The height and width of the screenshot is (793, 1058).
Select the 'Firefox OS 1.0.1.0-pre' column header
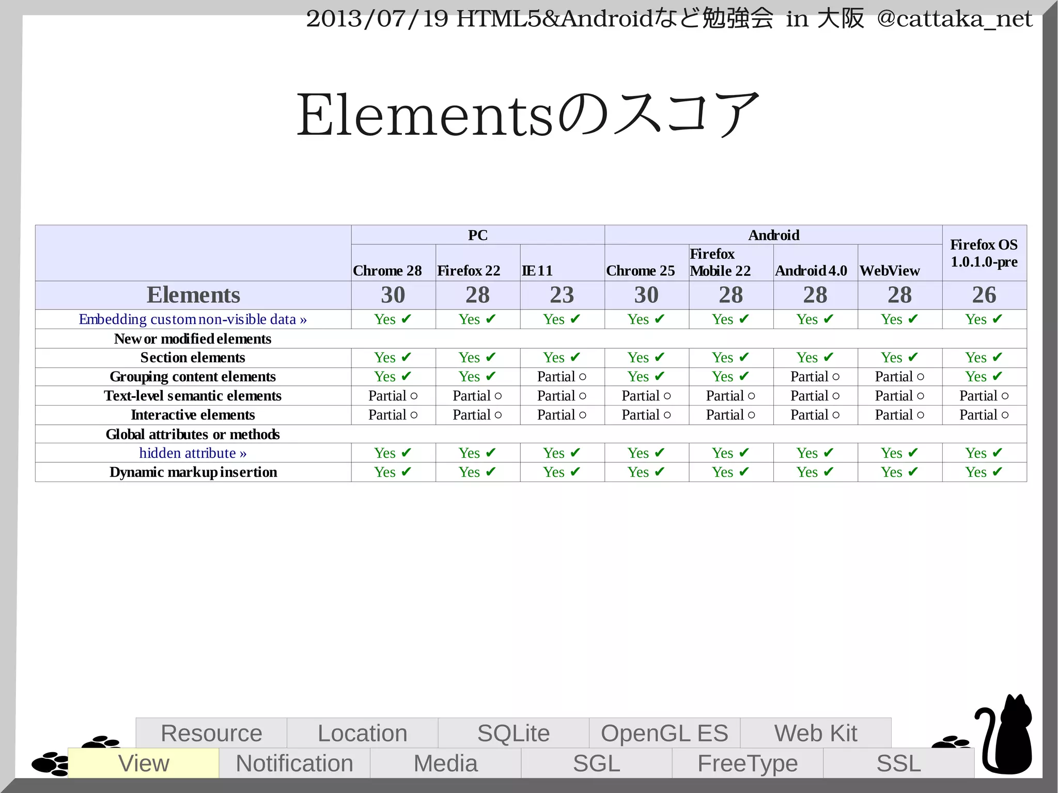point(984,253)
